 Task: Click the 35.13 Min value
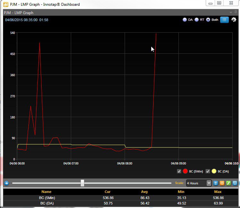182,198
